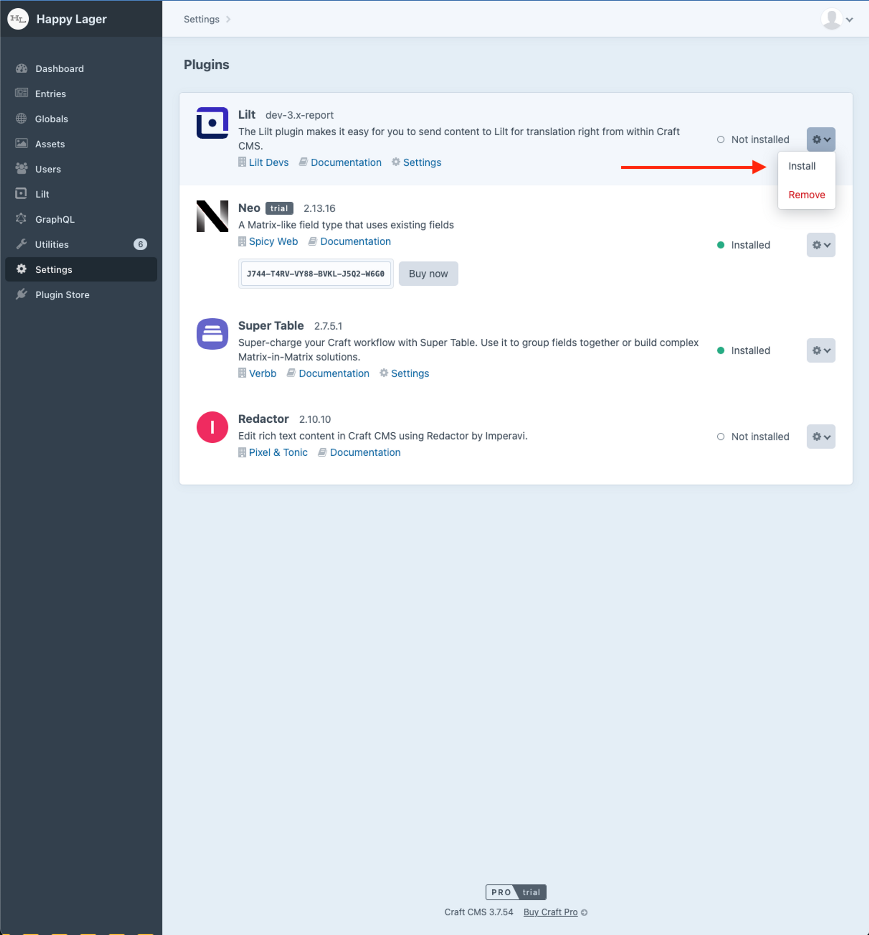Choose Install from the Lilt menu
The height and width of the screenshot is (935, 869).
pos(801,166)
